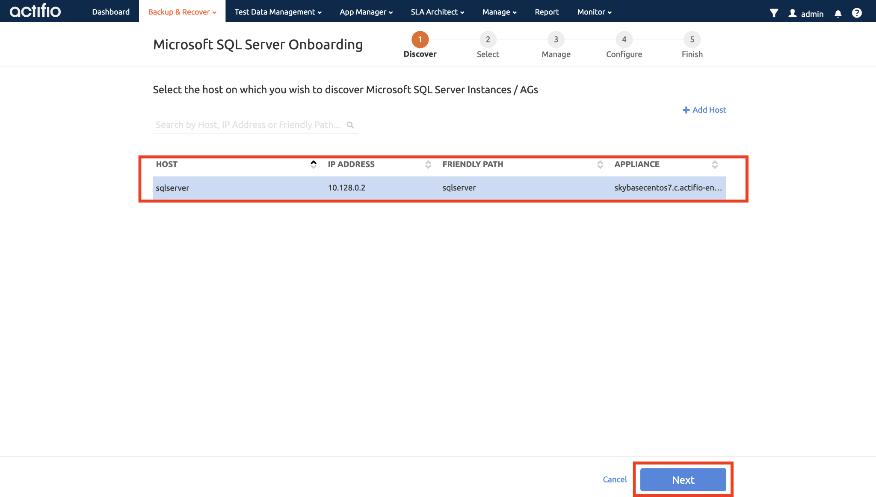Expand the Backup & Recover menu

[182, 12]
